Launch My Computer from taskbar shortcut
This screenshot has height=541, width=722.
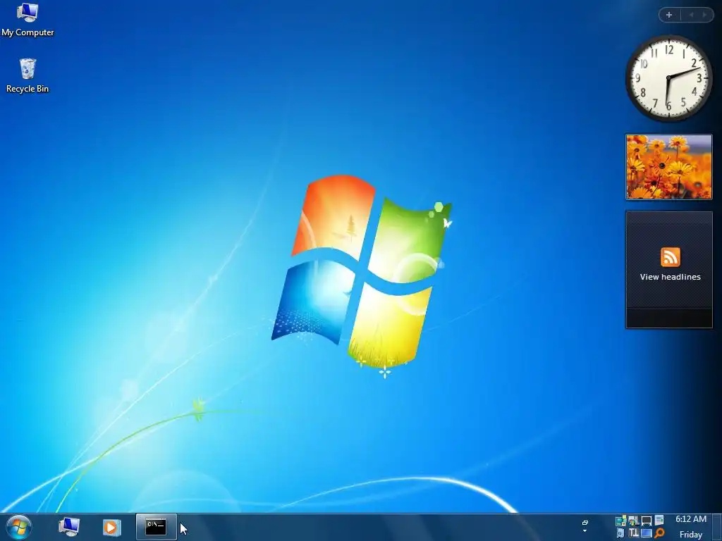click(x=69, y=527)
